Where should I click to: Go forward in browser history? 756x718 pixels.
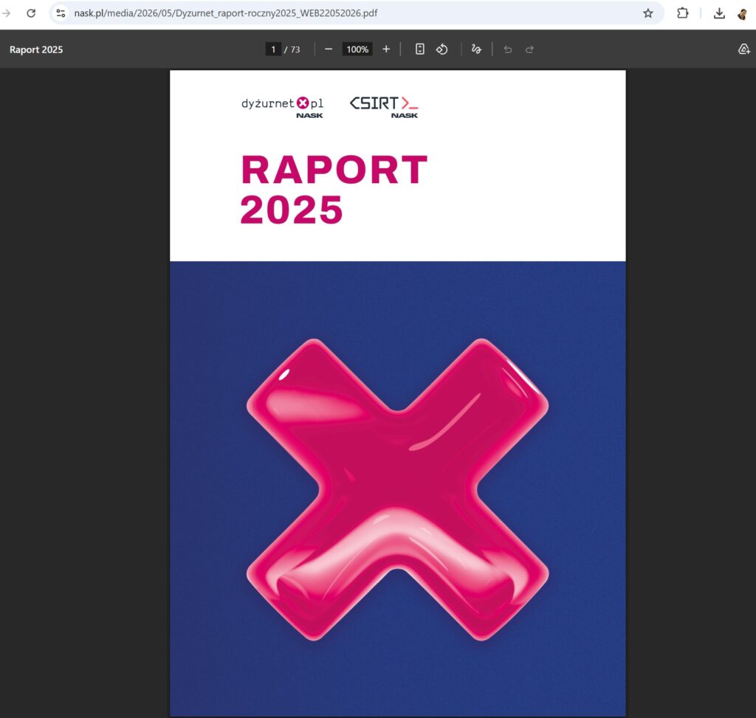click(6, 13)
